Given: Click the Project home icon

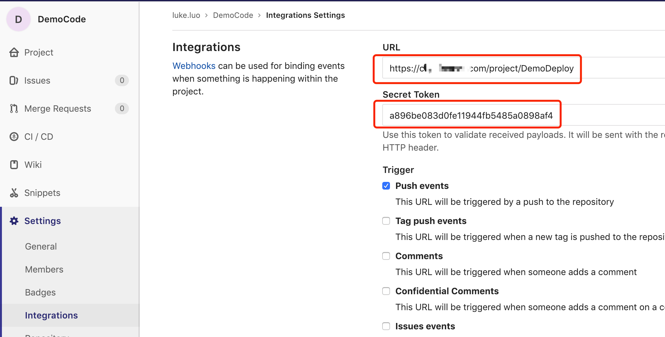Looking at the screenshot, I should tap(14, 52).
